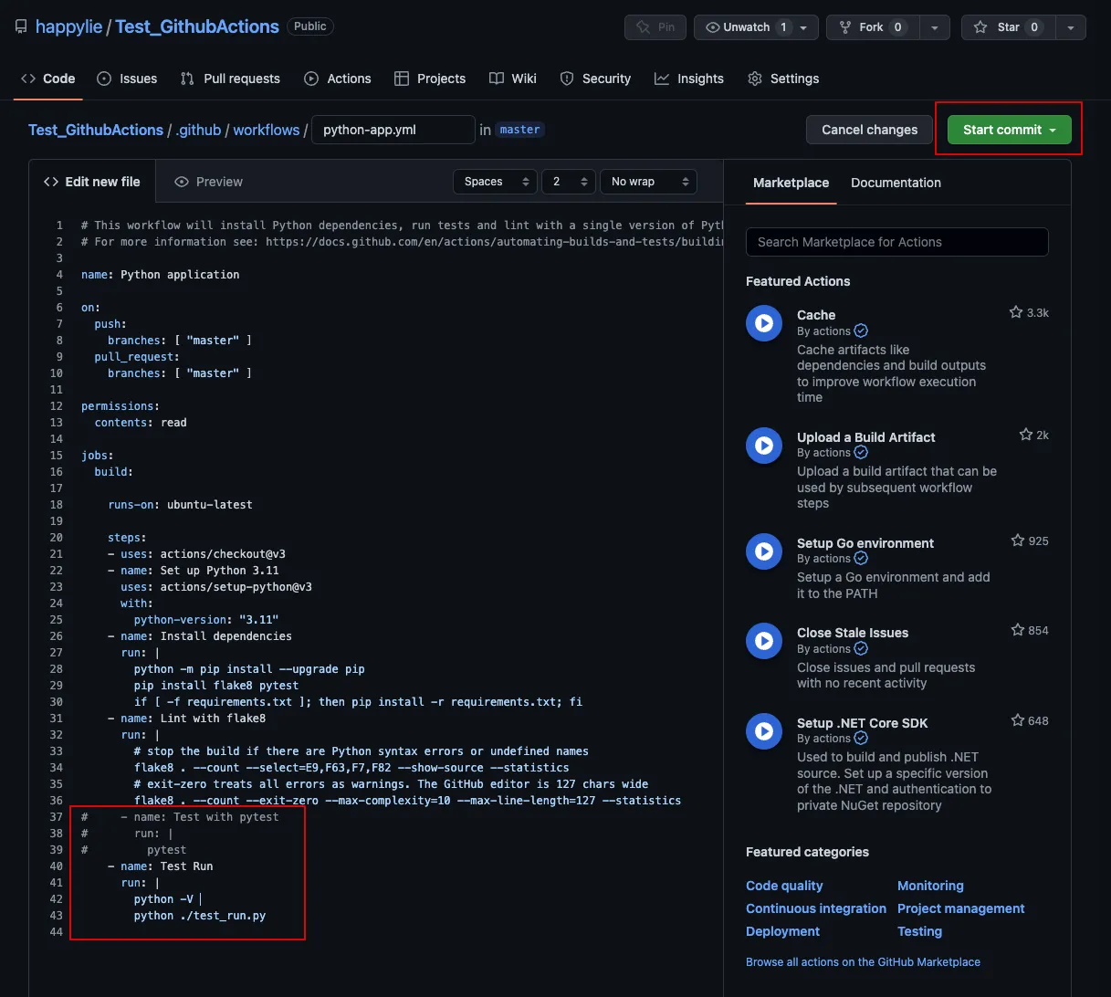Open the Test_GithubActions repo title link
Screen dimensions: 1111x997
tap(197, 26)
